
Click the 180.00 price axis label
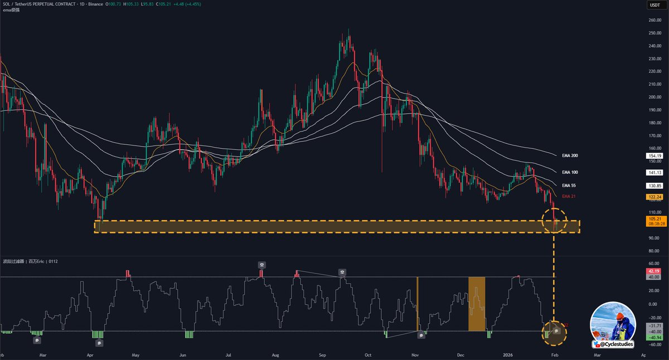pyautogui.click(x=655, y=123)
